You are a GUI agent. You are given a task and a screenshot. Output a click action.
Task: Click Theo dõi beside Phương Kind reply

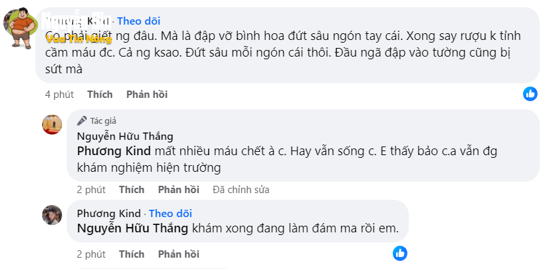point(170,213)
